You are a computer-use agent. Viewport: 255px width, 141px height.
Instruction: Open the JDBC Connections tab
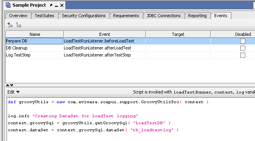point(164,16)
